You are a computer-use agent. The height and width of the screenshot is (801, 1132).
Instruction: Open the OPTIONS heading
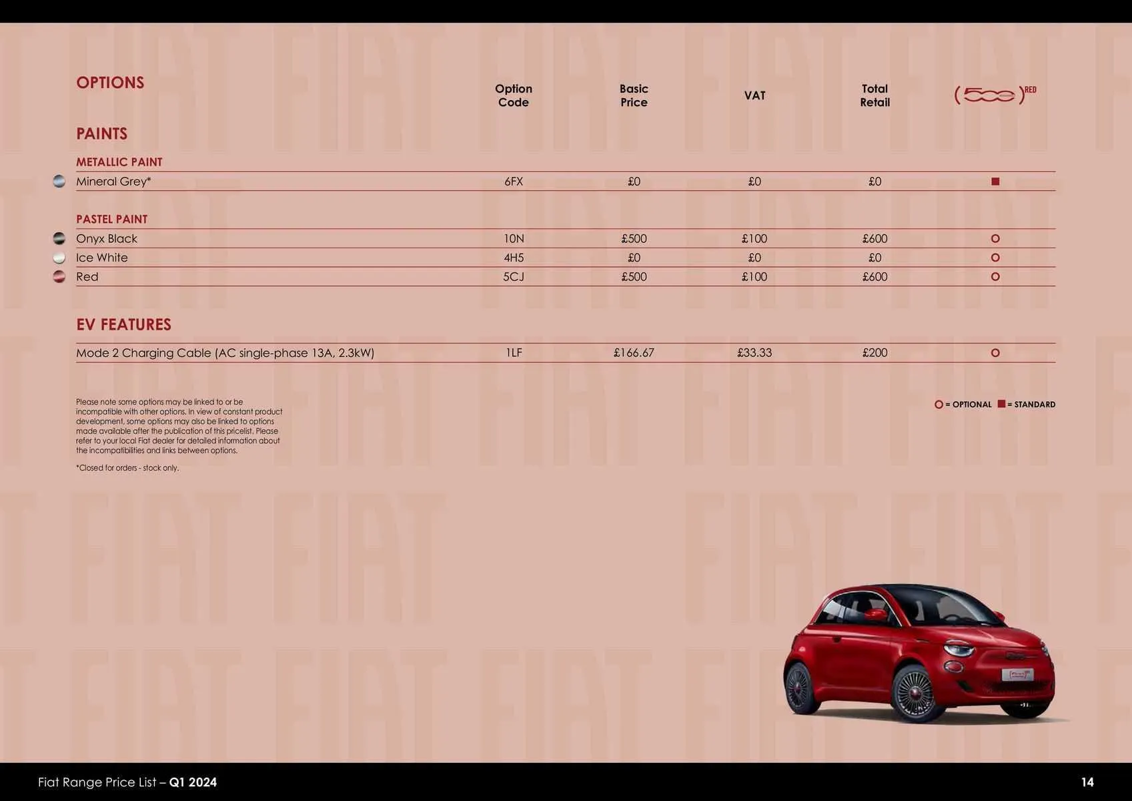pyautogui.click(x=110, y=82)
